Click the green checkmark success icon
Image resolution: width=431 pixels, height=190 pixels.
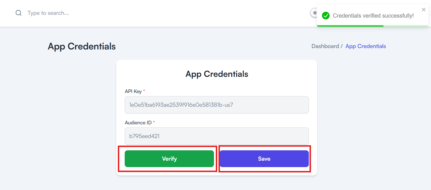pyautogui.click(x=326, y=16)
